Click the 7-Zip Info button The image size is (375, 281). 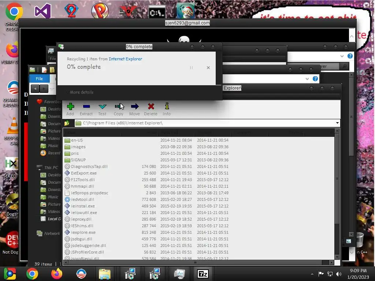[167, 109]
